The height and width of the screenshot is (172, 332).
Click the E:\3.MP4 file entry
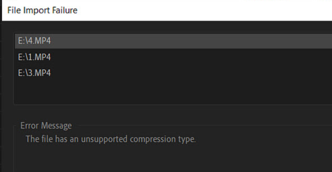pos(35,73)
